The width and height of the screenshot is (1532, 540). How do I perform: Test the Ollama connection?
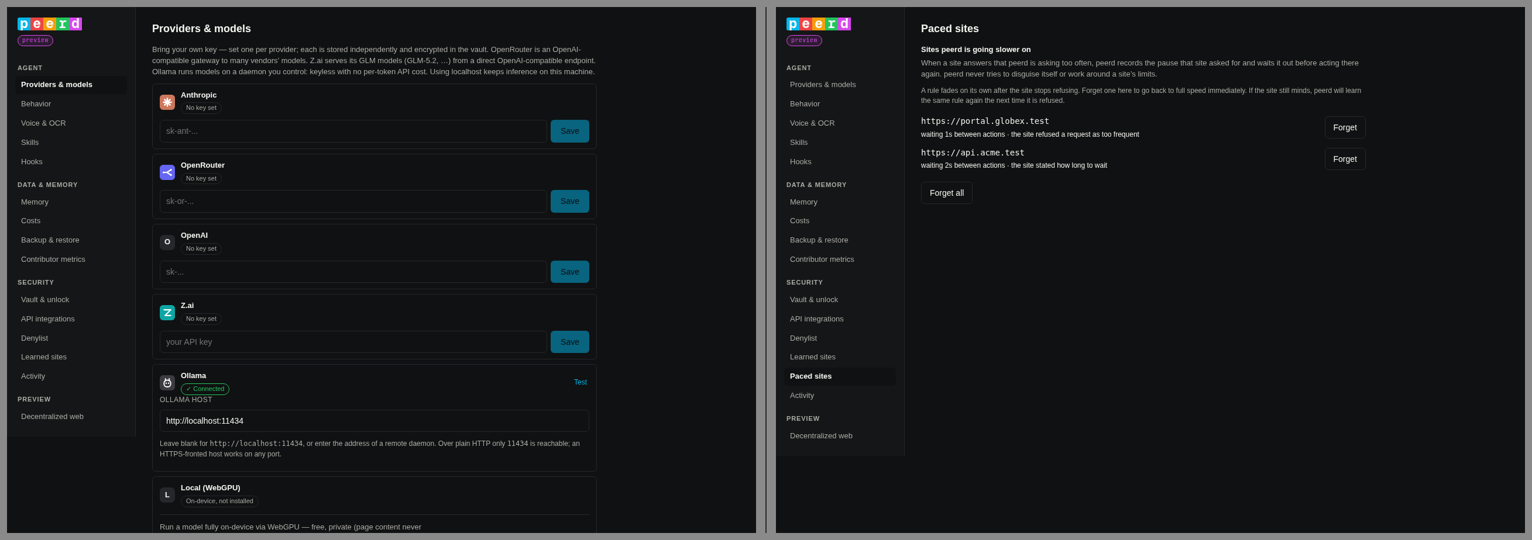[580, 382]
